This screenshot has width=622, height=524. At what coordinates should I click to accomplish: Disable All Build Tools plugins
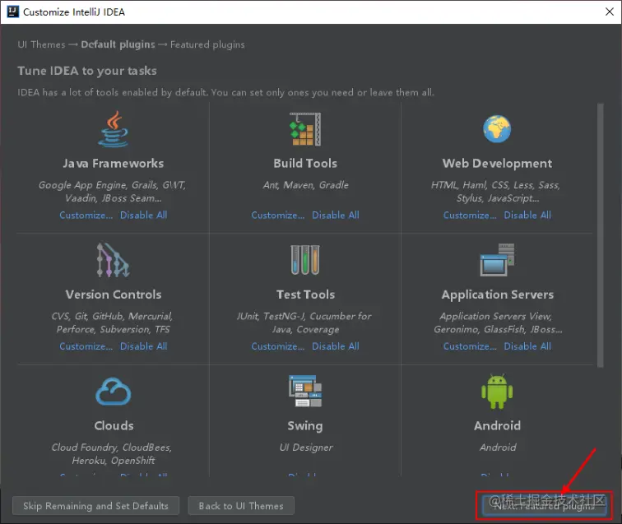(336, 215)
